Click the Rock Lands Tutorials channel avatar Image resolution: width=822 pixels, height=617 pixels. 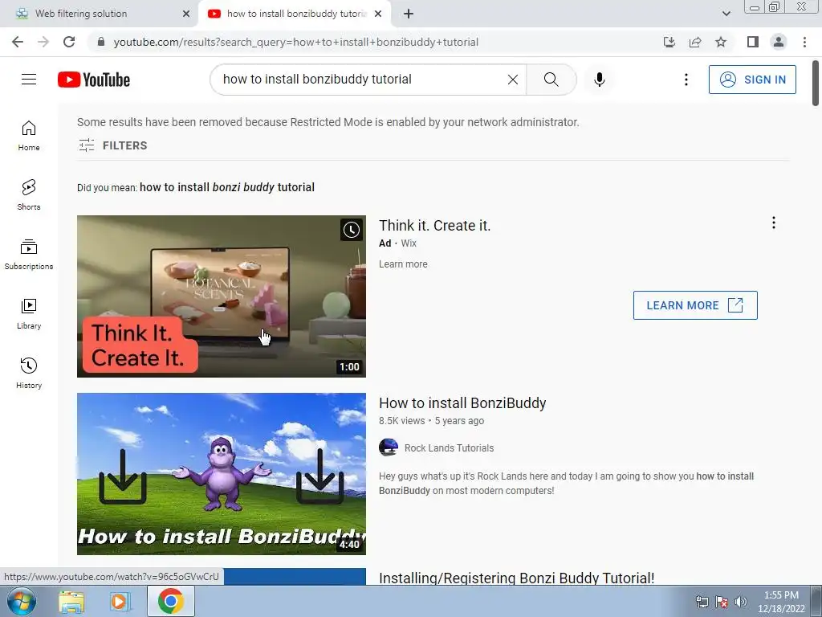coord(389,447)
